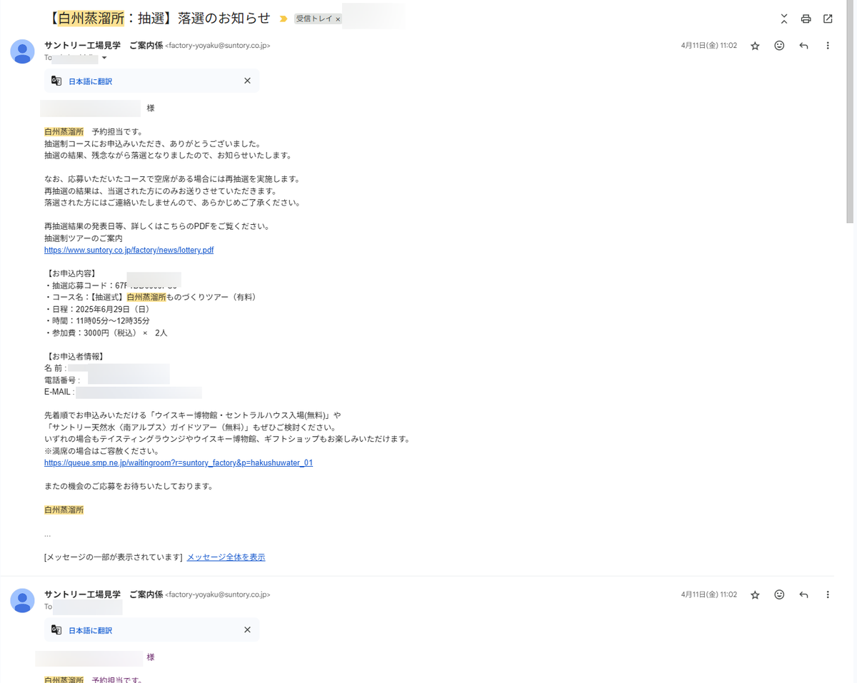Star the first message

click(755, 46)
